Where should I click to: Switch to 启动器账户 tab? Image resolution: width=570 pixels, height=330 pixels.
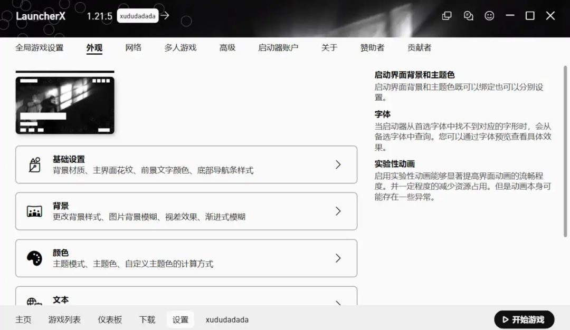click(x=278, y=47)
